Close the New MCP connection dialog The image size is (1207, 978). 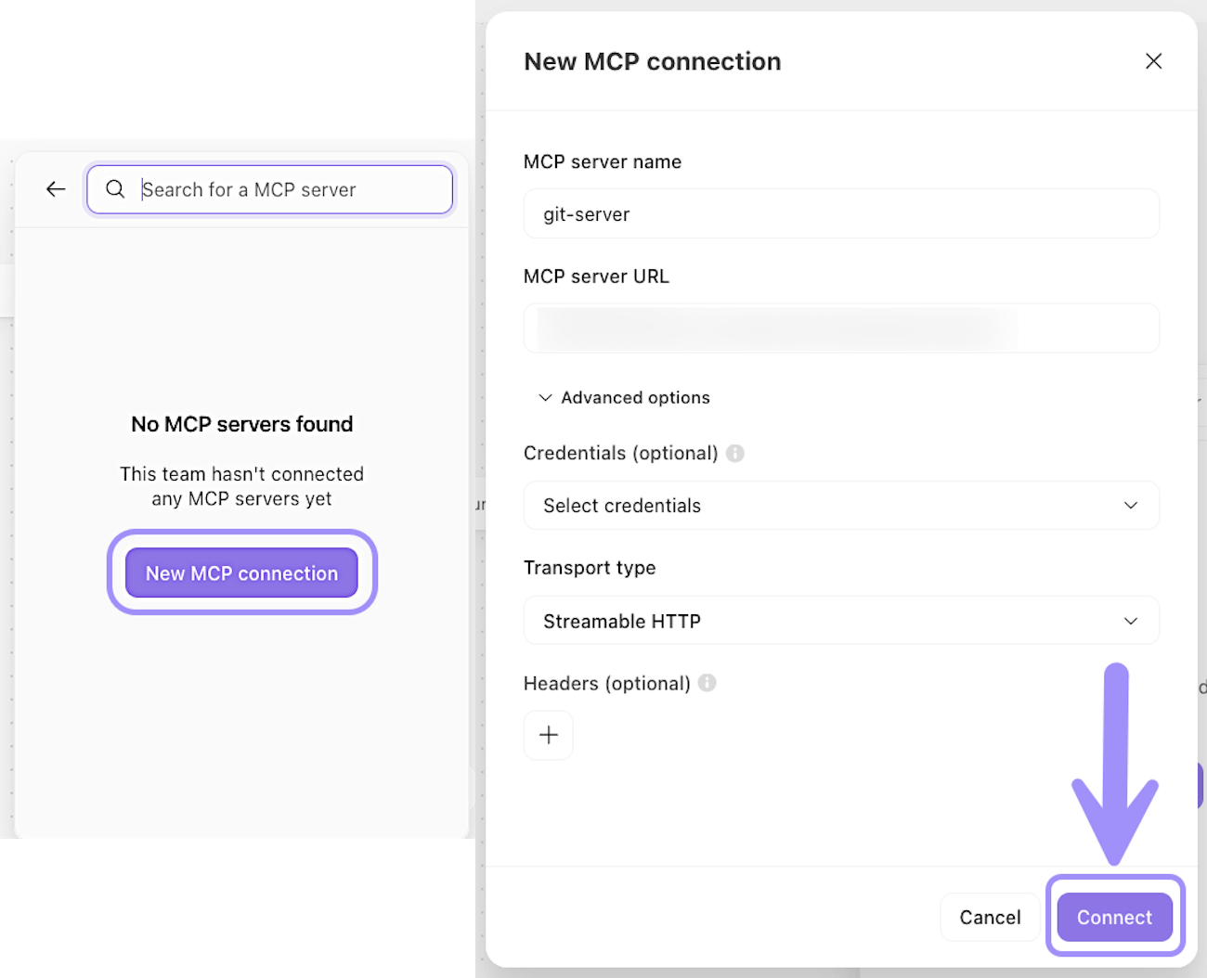coord(1153,61)
